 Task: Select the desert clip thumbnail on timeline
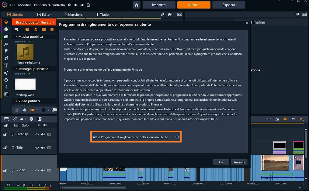click(x=276, y=163)
